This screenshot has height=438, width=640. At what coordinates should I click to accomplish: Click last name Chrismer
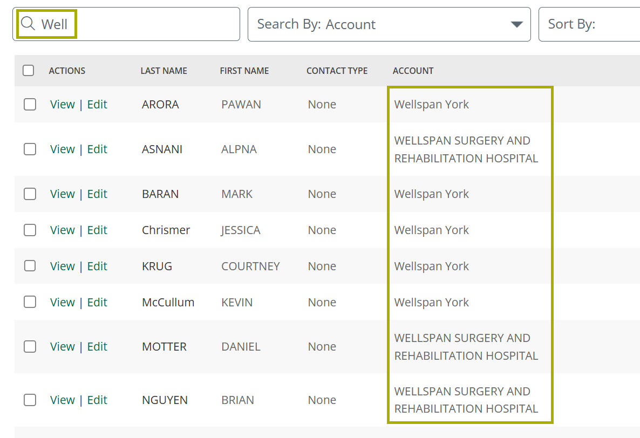coord(166,230)
